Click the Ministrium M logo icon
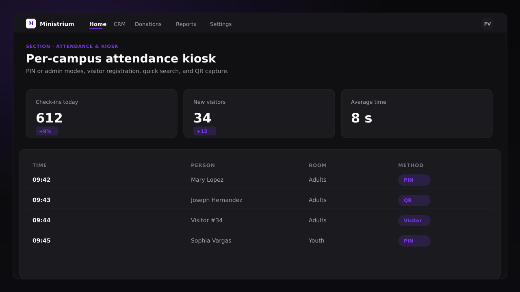The image size is (520, 292). point(31,24)
